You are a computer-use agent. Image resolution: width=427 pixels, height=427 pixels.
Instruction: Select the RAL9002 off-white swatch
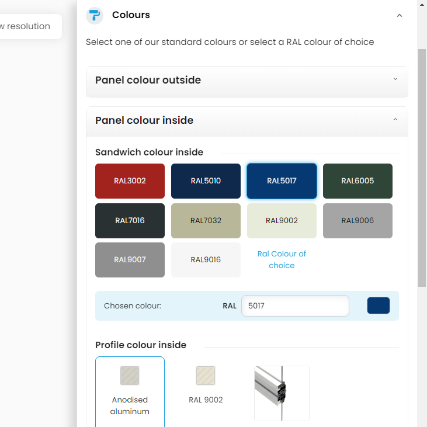point(282,221)
